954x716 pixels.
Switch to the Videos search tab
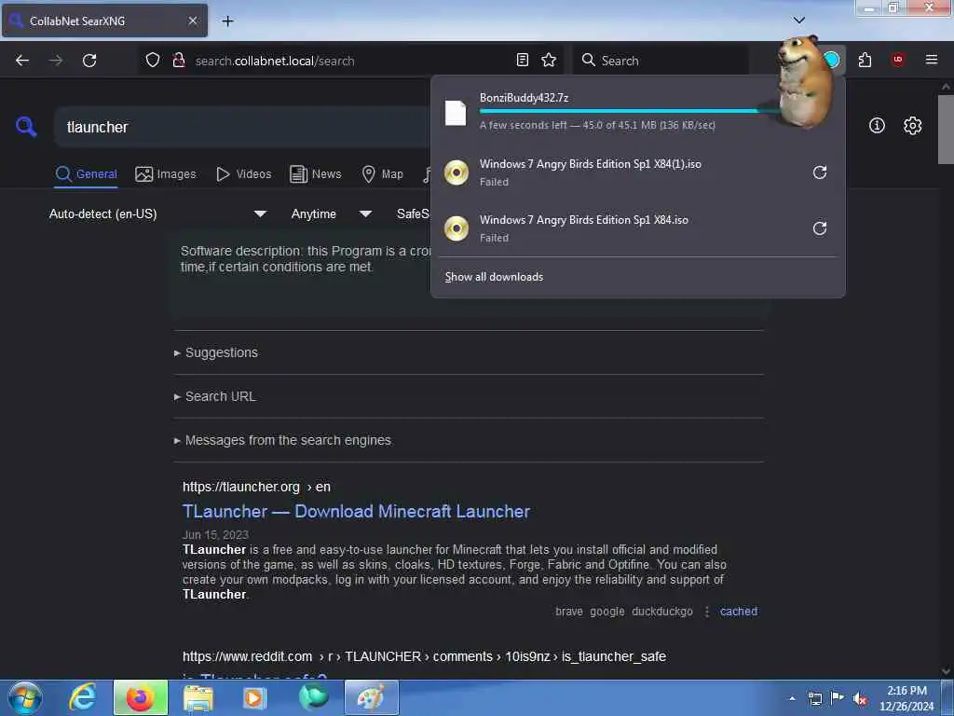pos(244,174)
